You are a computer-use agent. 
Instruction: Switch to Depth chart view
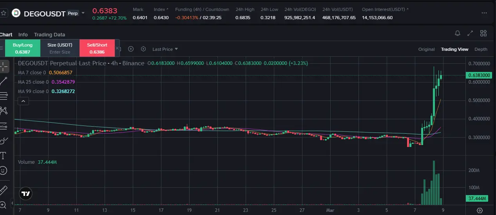tap(481, 49)
